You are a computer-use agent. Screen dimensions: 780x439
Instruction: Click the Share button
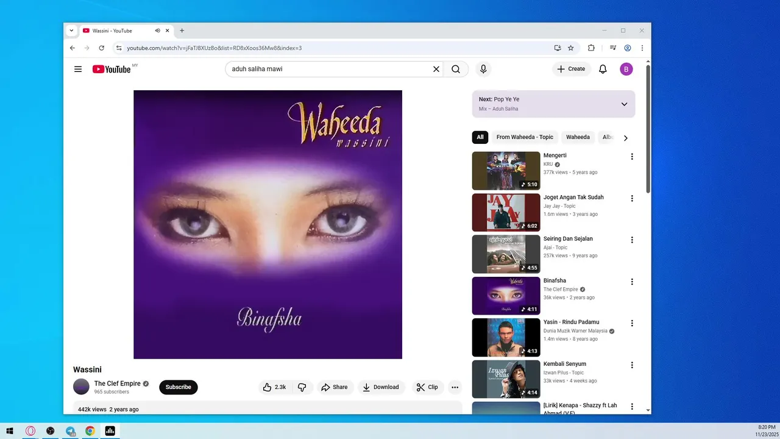click(x=335, y=387)
